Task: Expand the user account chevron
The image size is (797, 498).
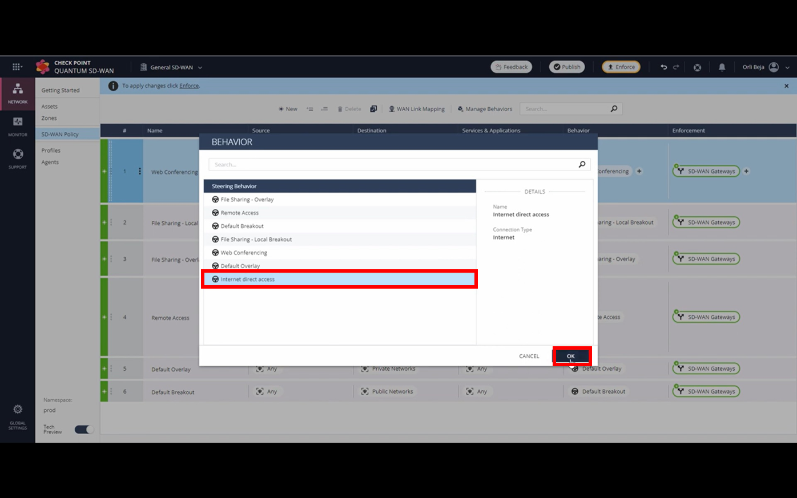Action: (787, 67)
